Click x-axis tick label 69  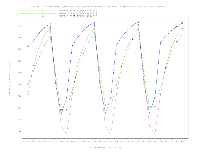(x=155, y=141)
